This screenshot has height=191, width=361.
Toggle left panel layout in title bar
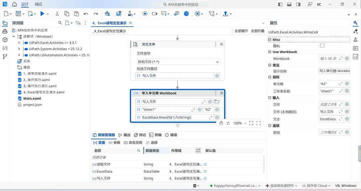tap(280, 4)
